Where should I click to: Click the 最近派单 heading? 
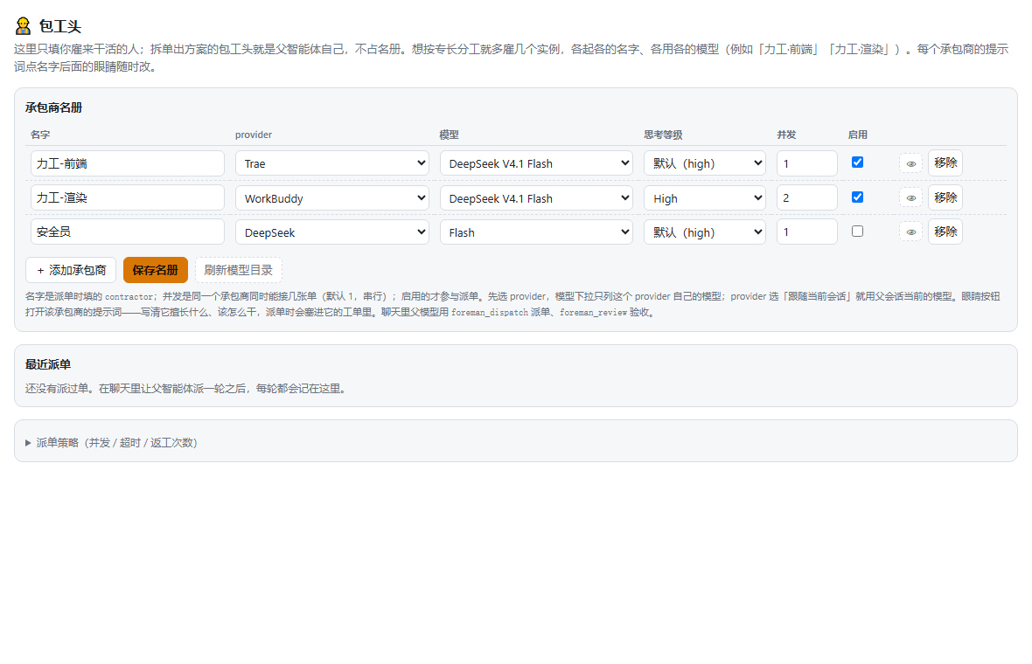coord(48,364)
